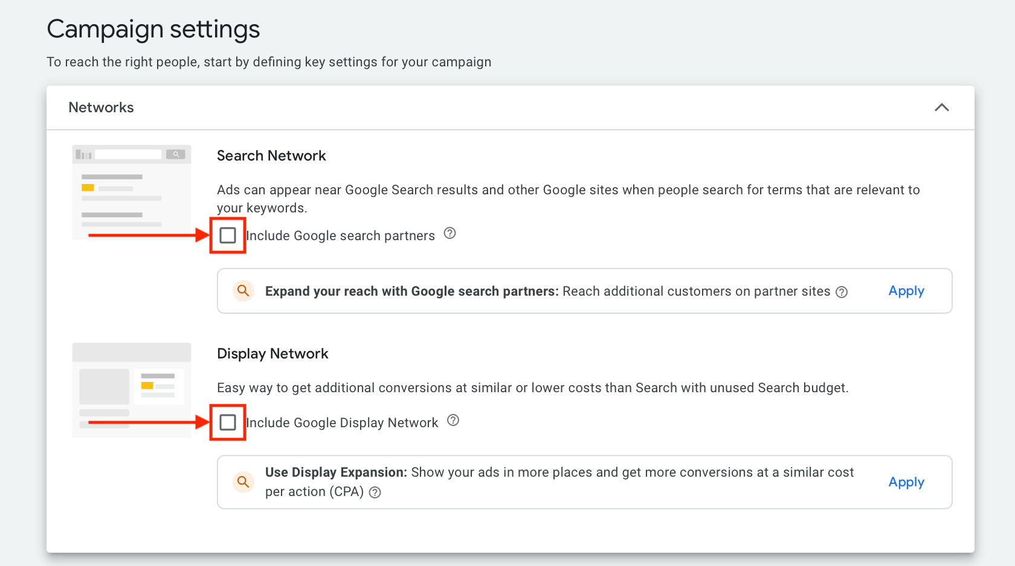Image resolution: width=1015 pixels, height=566 pixels.
Task: Select the Display Network heading
Action: tap(272, 354)
